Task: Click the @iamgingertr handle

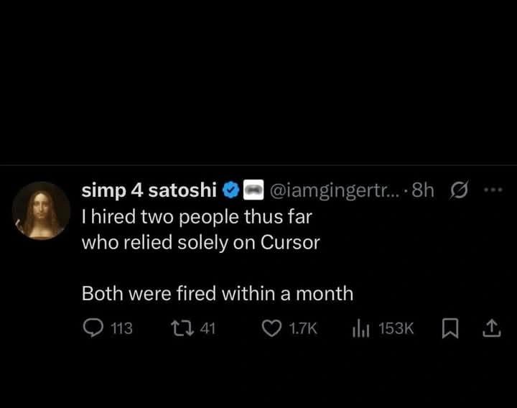Action: point(332,191)
